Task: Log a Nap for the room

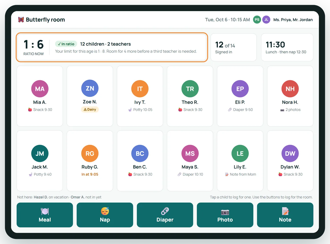Action: point(105,215)
